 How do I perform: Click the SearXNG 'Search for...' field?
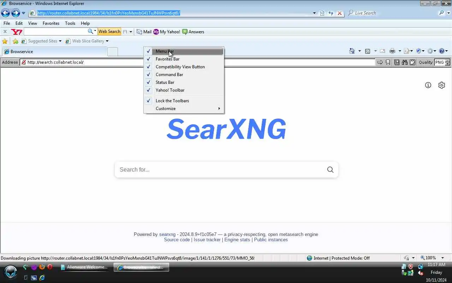coord(219,170)
